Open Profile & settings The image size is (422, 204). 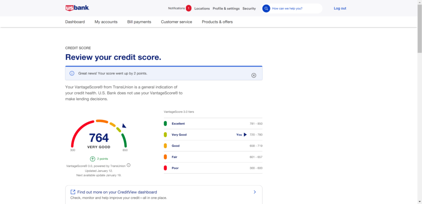click(x=226, y=9)
